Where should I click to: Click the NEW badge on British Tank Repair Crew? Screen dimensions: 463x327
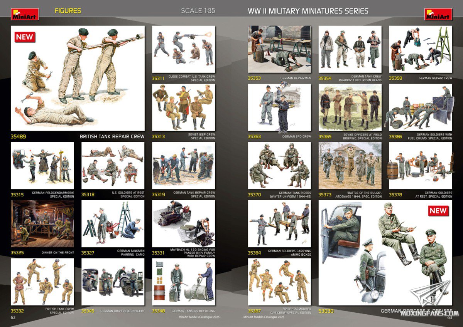(25, 37)
